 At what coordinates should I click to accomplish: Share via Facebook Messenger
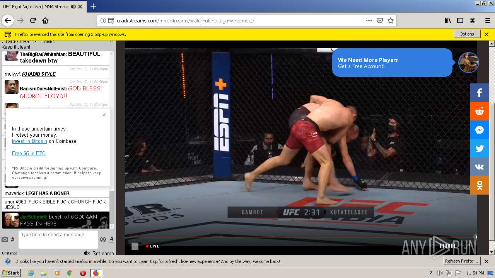480,130
